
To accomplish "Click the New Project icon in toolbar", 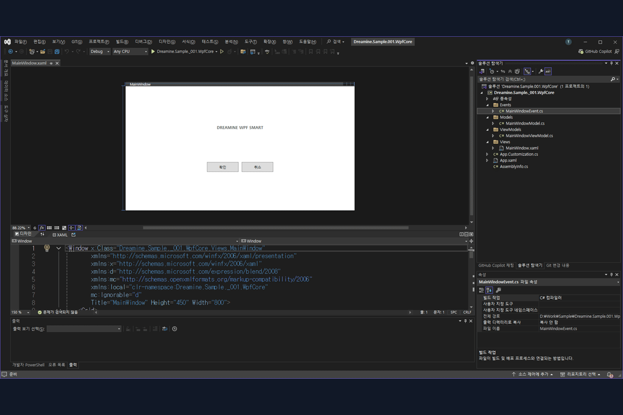I will 32,51.
